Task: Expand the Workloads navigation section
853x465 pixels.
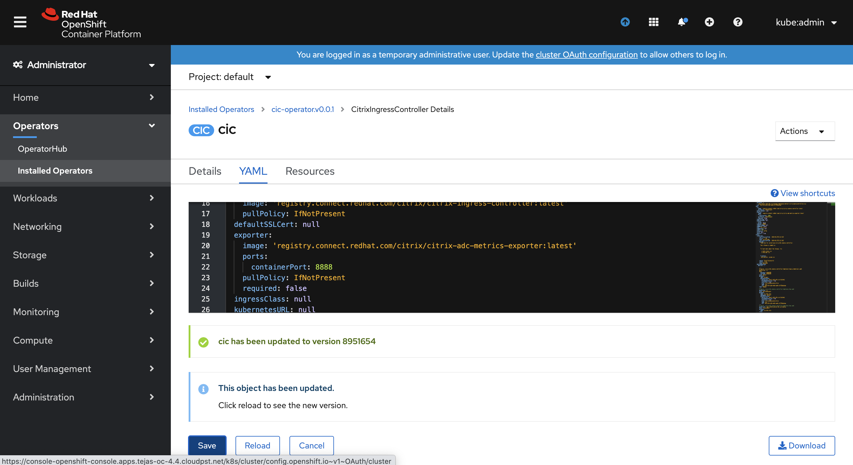Action: (85, 198)
